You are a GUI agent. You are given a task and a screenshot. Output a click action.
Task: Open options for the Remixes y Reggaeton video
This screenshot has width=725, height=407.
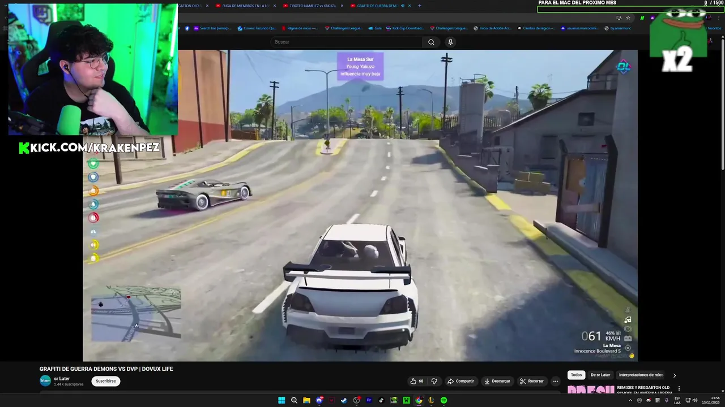click(679, 388)
